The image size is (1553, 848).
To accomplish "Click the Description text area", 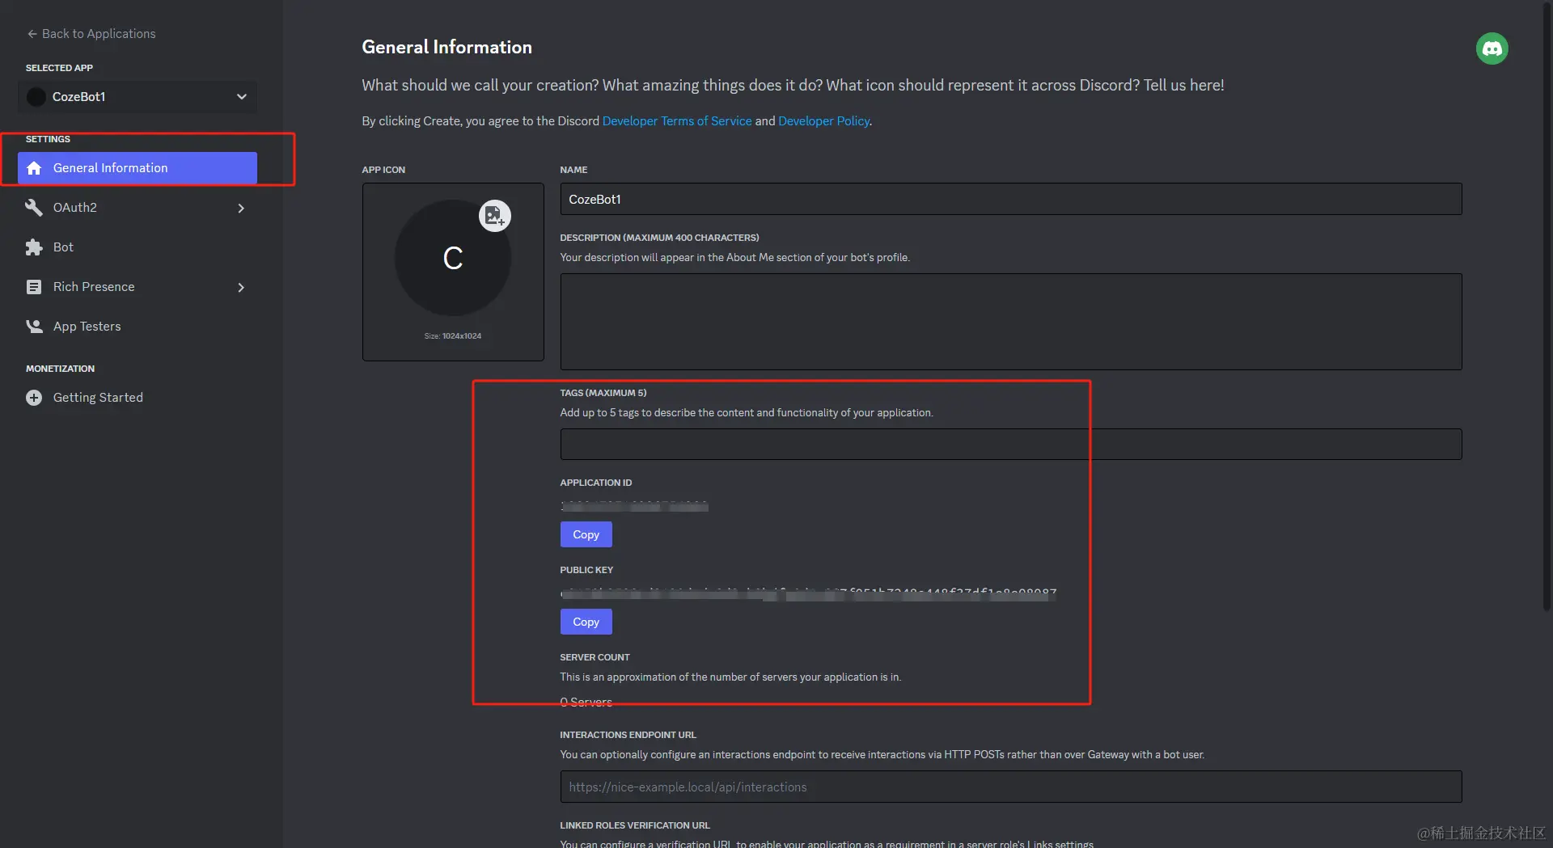I will tap(1010, 322).
